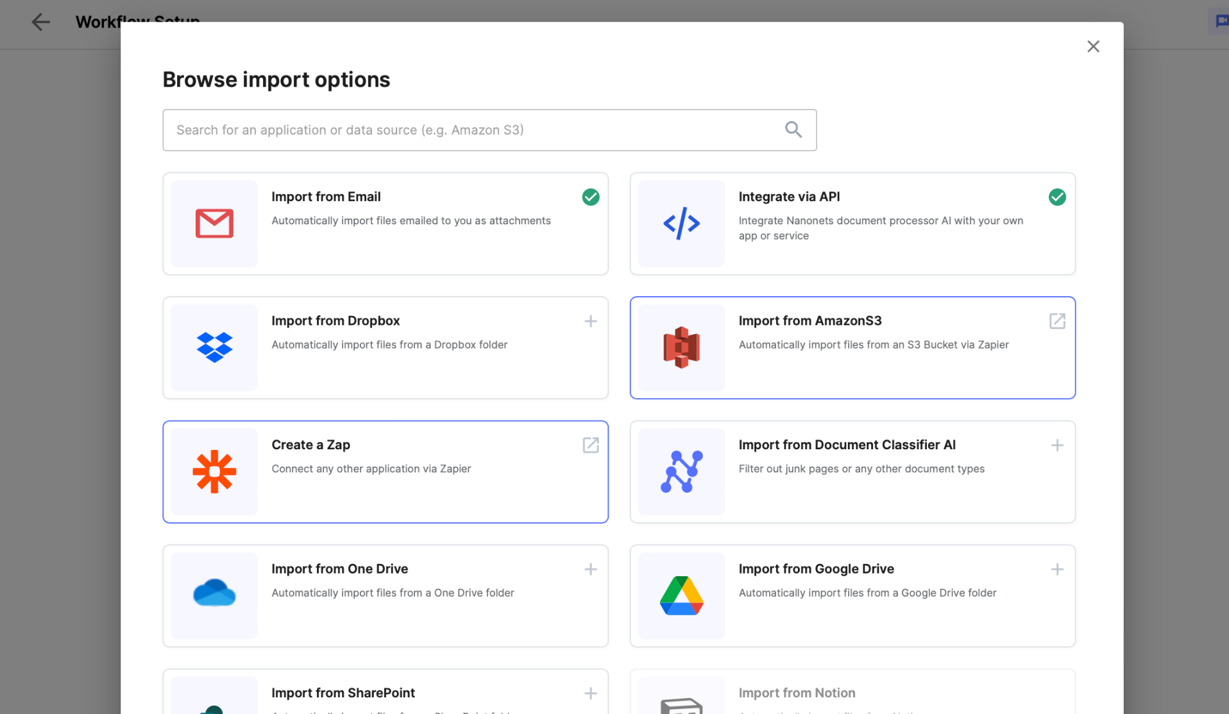
Task: Click the OneDrive cloud icon
Action: (x=214, y=594)
